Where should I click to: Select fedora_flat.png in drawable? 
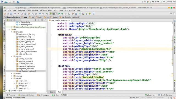pyautogui.click(x=25, y=37)
